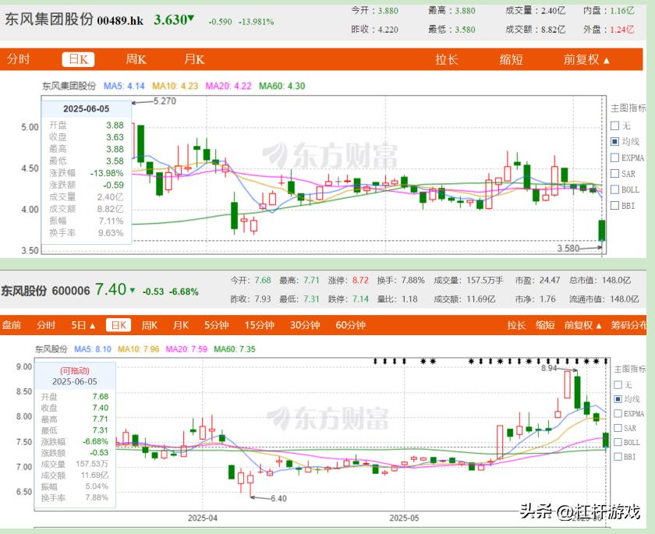
Task: Click the 2025-06-05 tooltip header in top chart
Action: click(86, 109)
